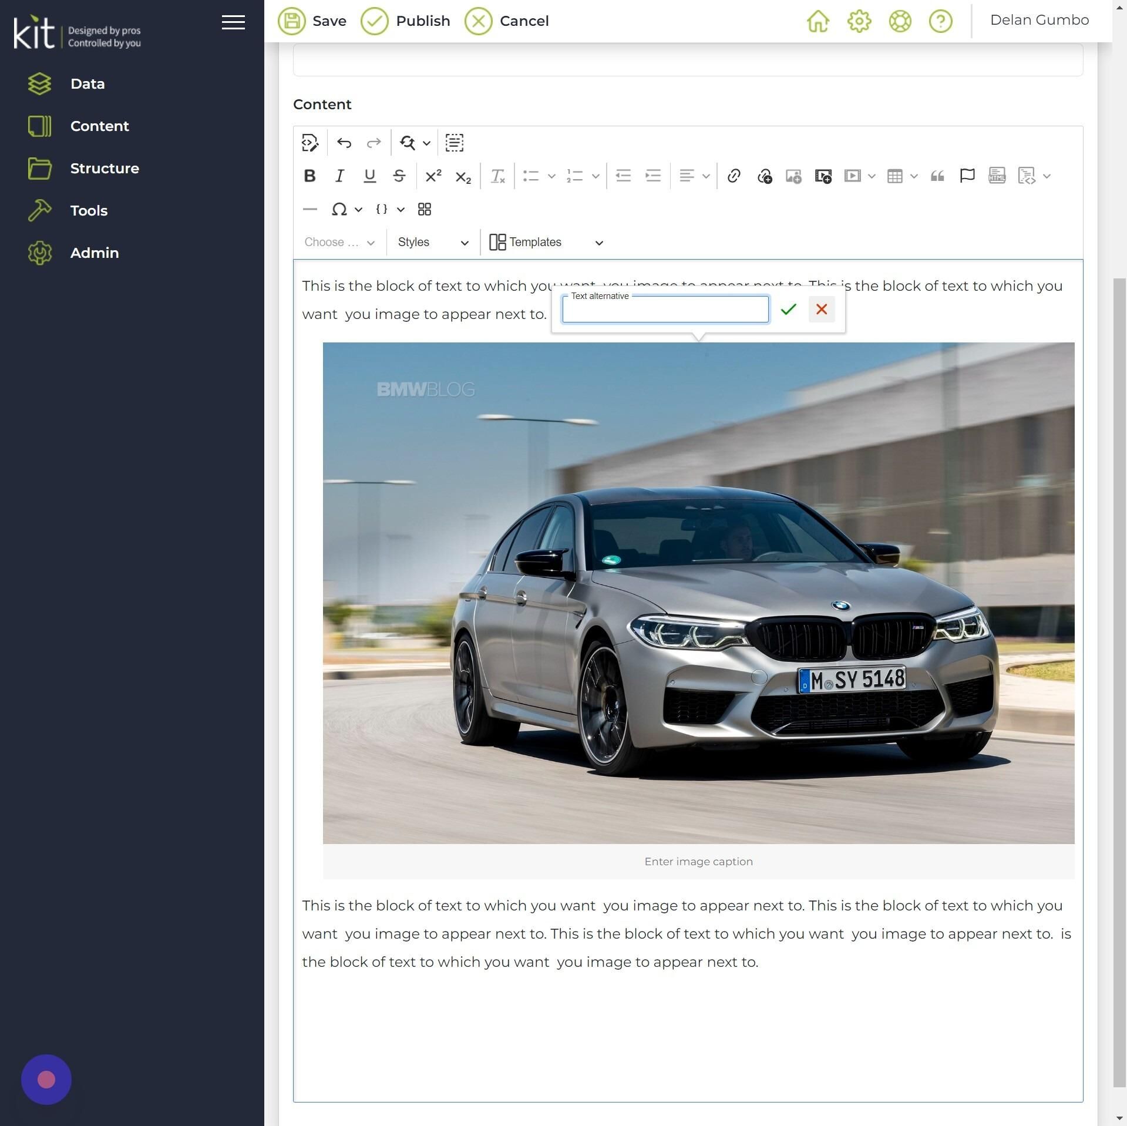Toggle the hamburger sidebar menu

[x=233, y=22]
